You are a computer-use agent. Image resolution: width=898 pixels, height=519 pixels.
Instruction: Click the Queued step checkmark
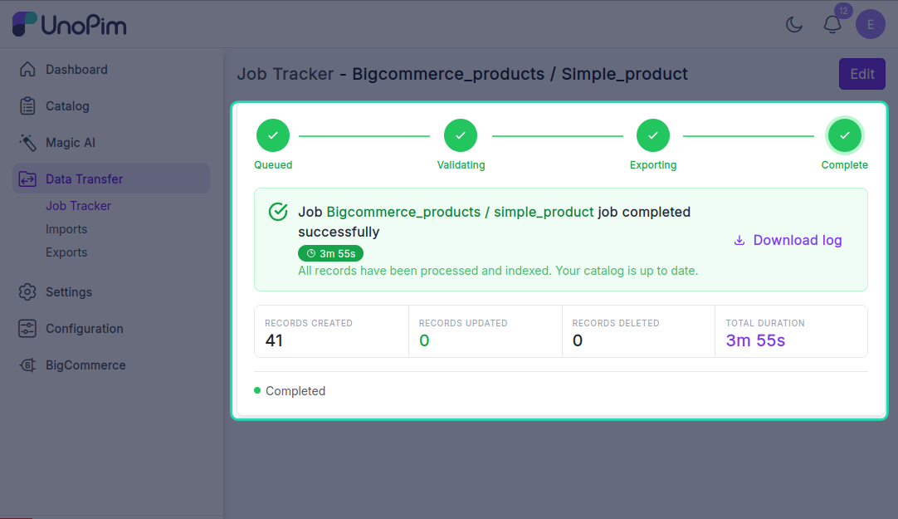coord(273,135)
